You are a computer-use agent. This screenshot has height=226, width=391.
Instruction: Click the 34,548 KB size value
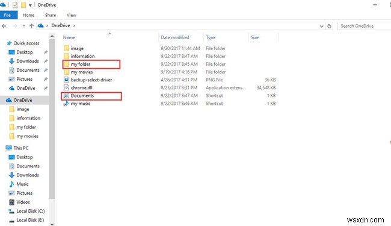pyautogui.click(x=266, y=87)
